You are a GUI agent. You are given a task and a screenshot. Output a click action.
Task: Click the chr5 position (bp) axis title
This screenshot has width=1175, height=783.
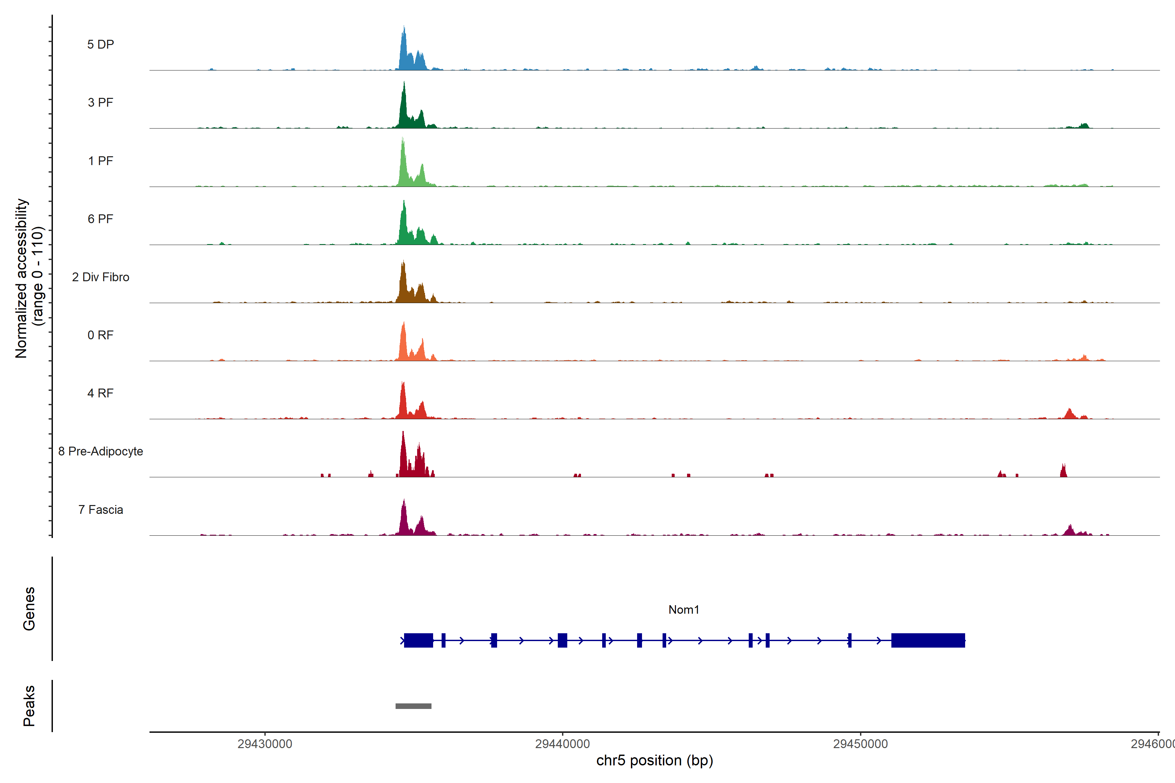coord(654,760)
